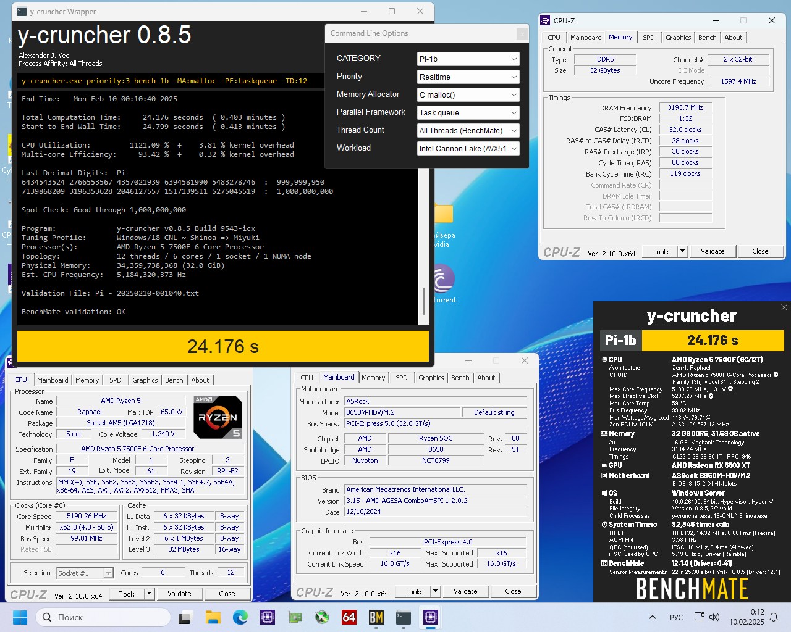This screenshot has height=632, width=791.
Task: Open the Workload dropdown showing Intel Cannon Lake
Action: click(x=468, y=148)
